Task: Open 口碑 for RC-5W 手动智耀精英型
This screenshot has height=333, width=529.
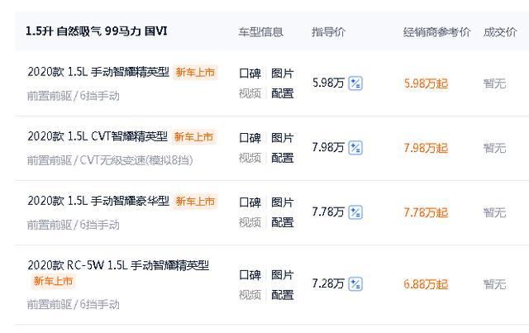Action: click(250, 274)
